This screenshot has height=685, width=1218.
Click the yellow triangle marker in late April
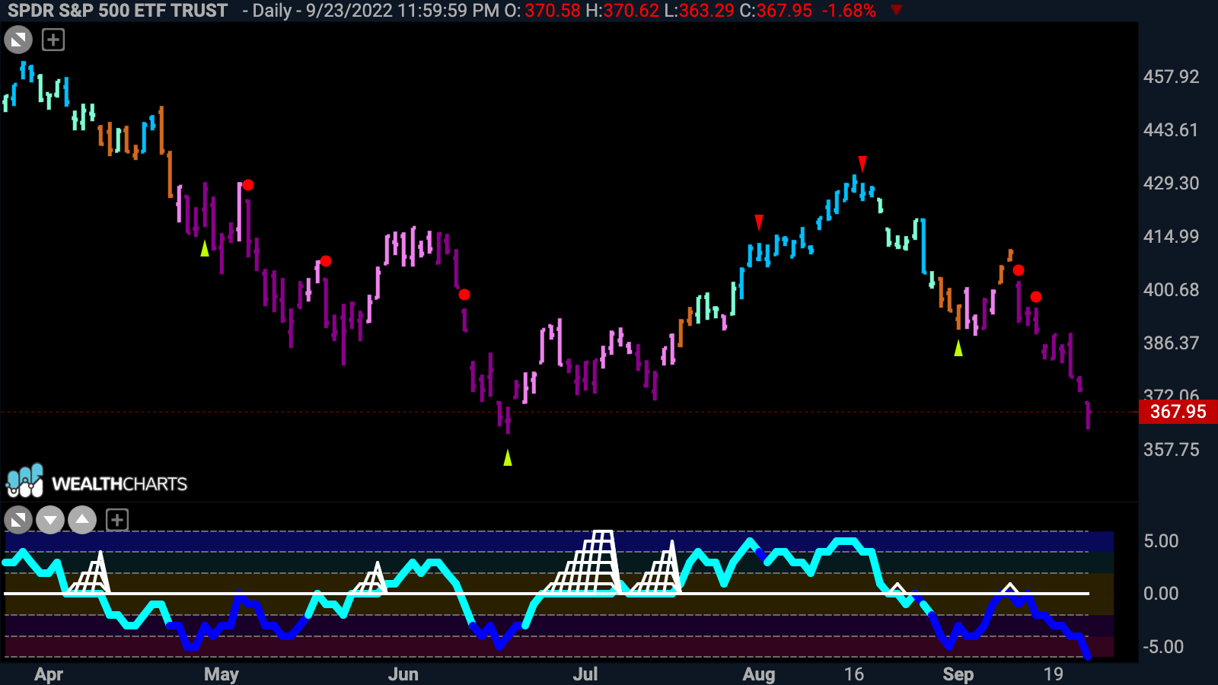[205, 248]
